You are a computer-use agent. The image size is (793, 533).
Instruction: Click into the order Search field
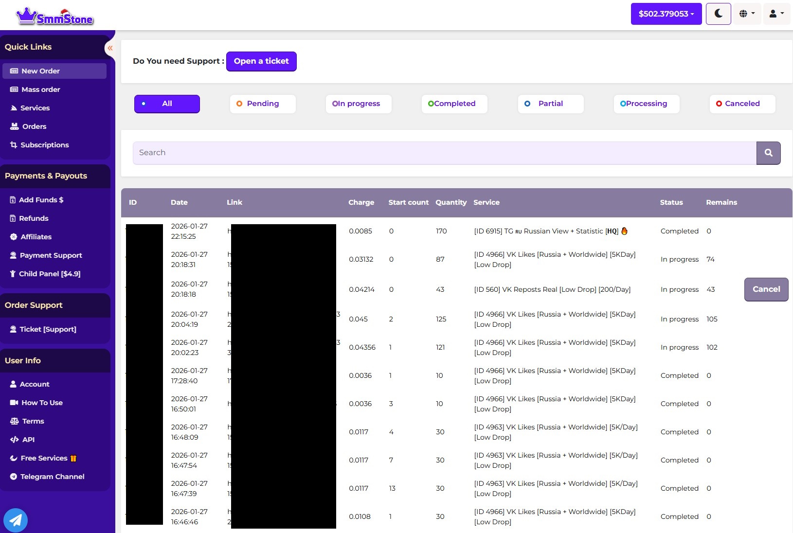pos(444,153)
